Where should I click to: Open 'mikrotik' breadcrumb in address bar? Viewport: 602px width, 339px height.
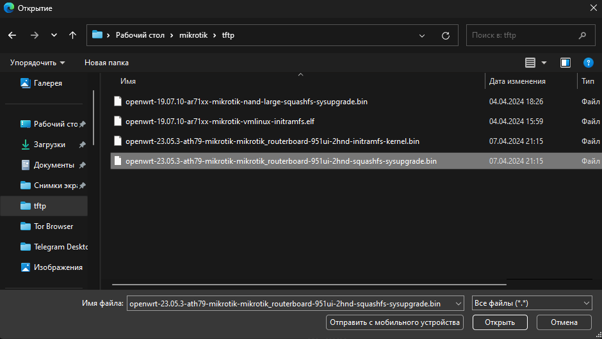pyautogui.click(x=193, y=35)
